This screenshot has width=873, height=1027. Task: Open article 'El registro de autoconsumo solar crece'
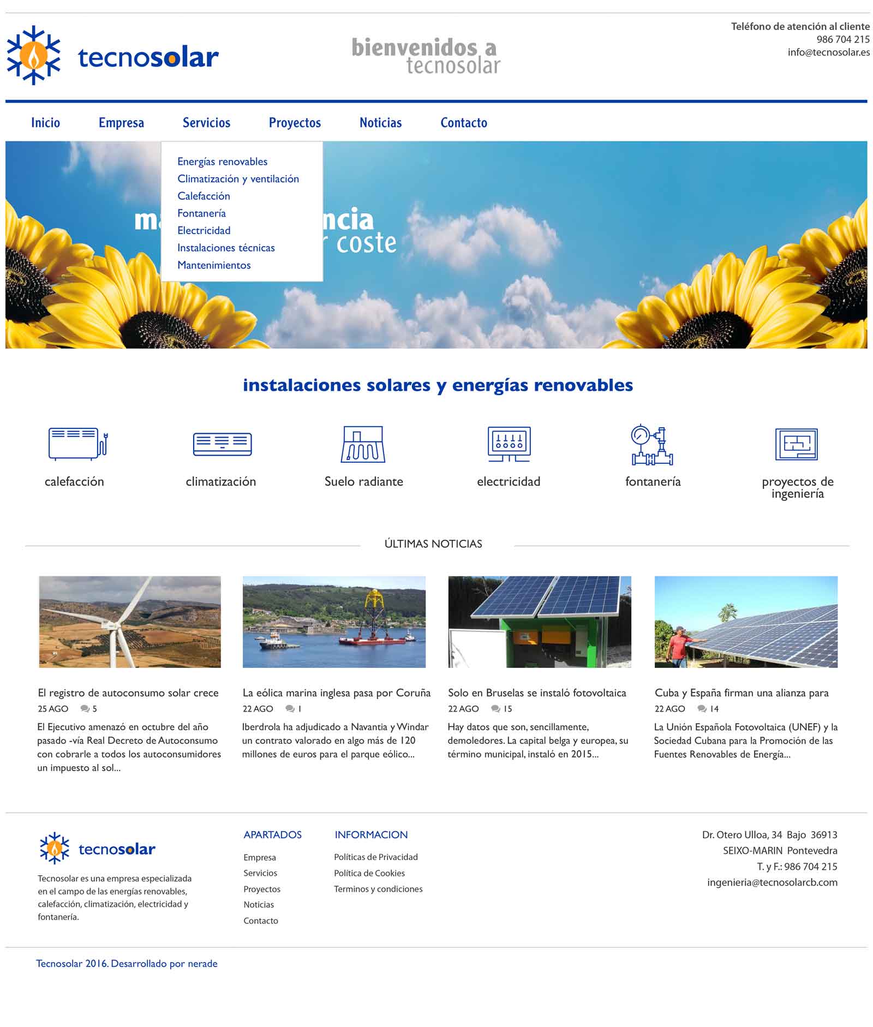(x=128, y=693)
